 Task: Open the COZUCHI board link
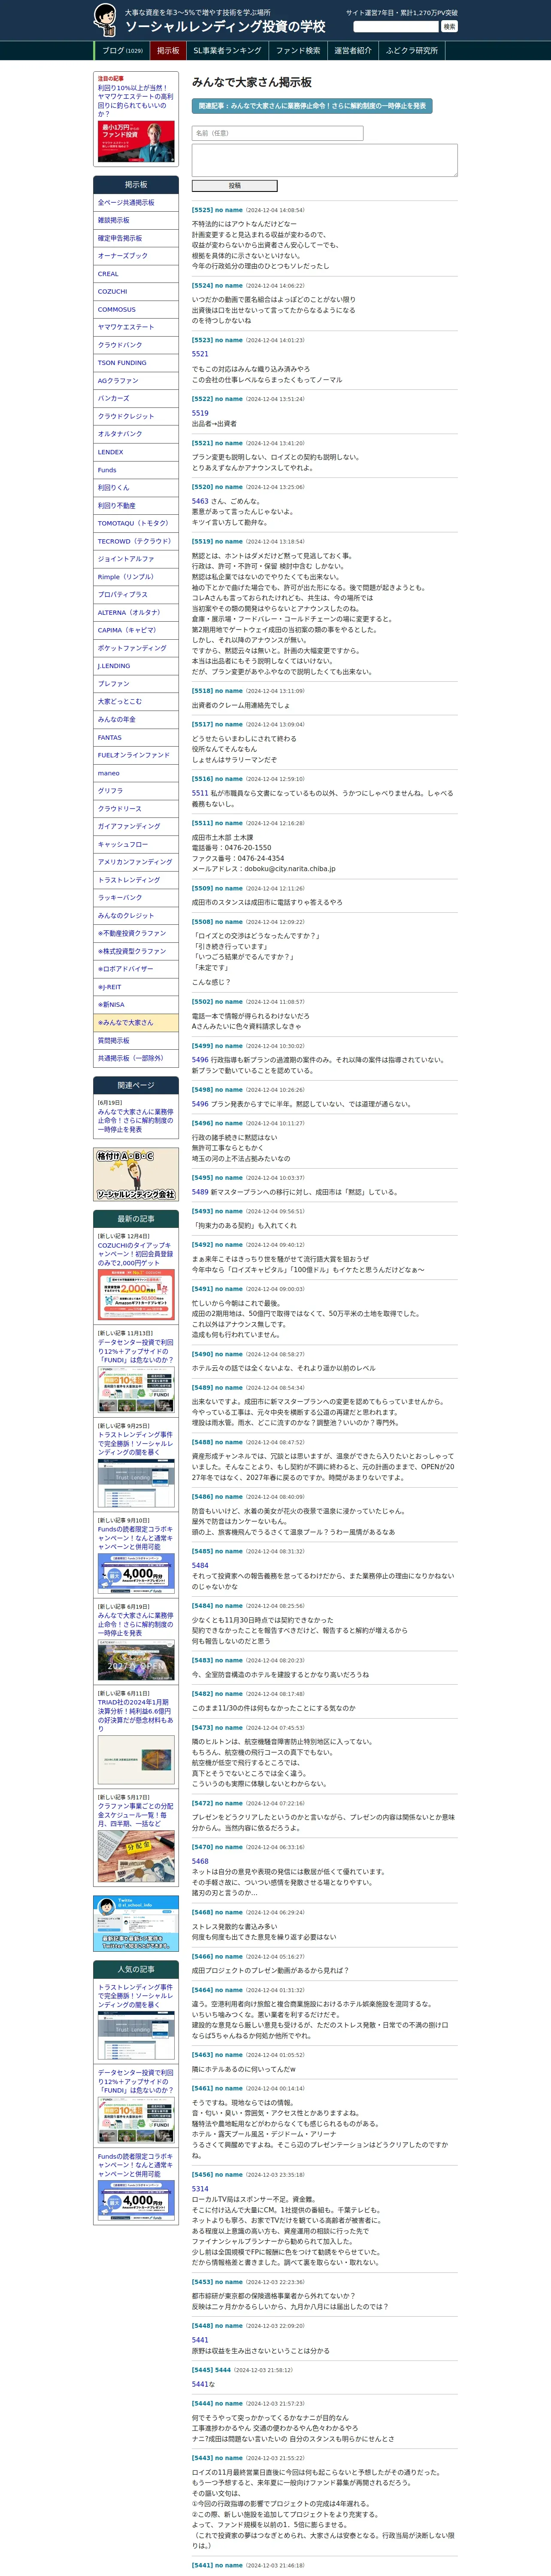(x=136, y=292)
